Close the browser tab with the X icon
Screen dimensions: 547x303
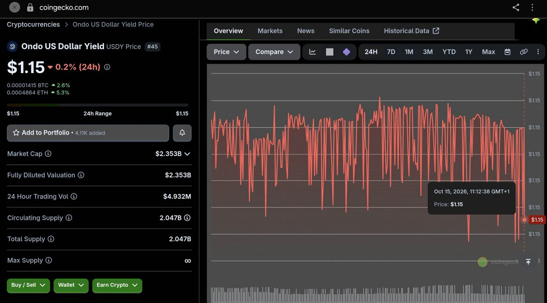tap(15, 7)
